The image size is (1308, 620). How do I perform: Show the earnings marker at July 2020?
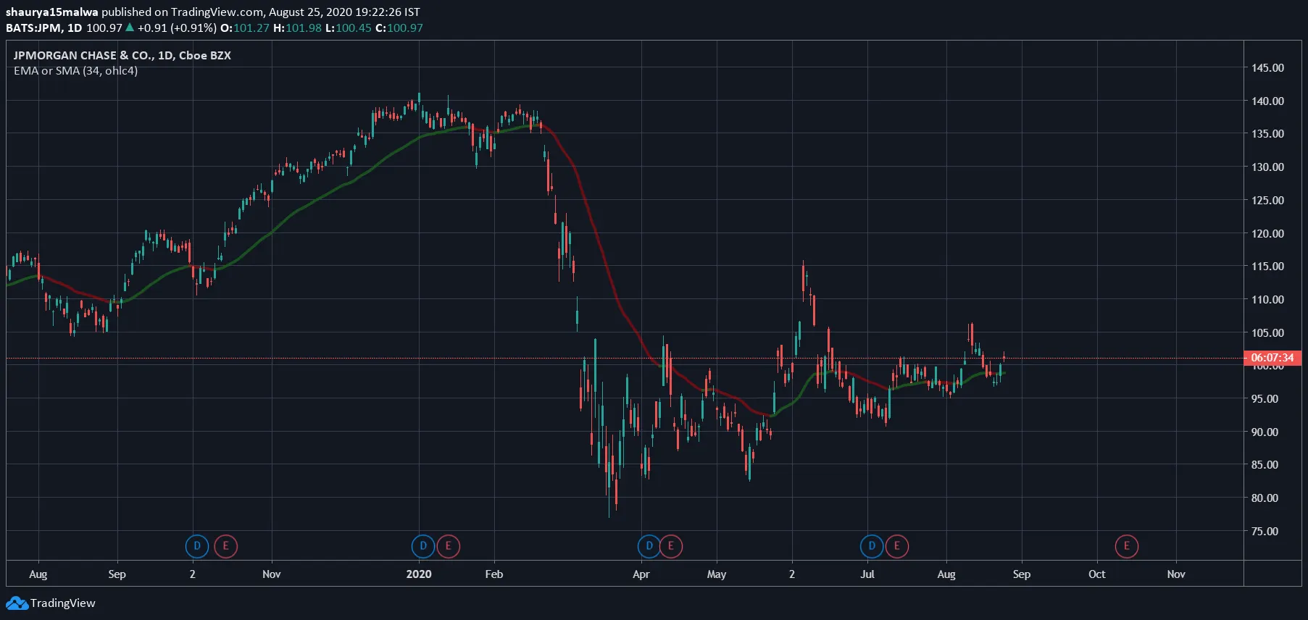896,546
